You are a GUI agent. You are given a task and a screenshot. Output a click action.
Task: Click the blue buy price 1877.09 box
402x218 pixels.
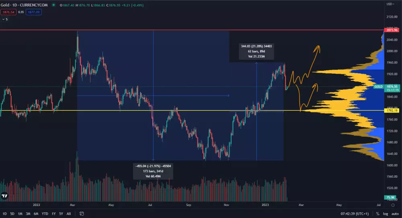33,12
